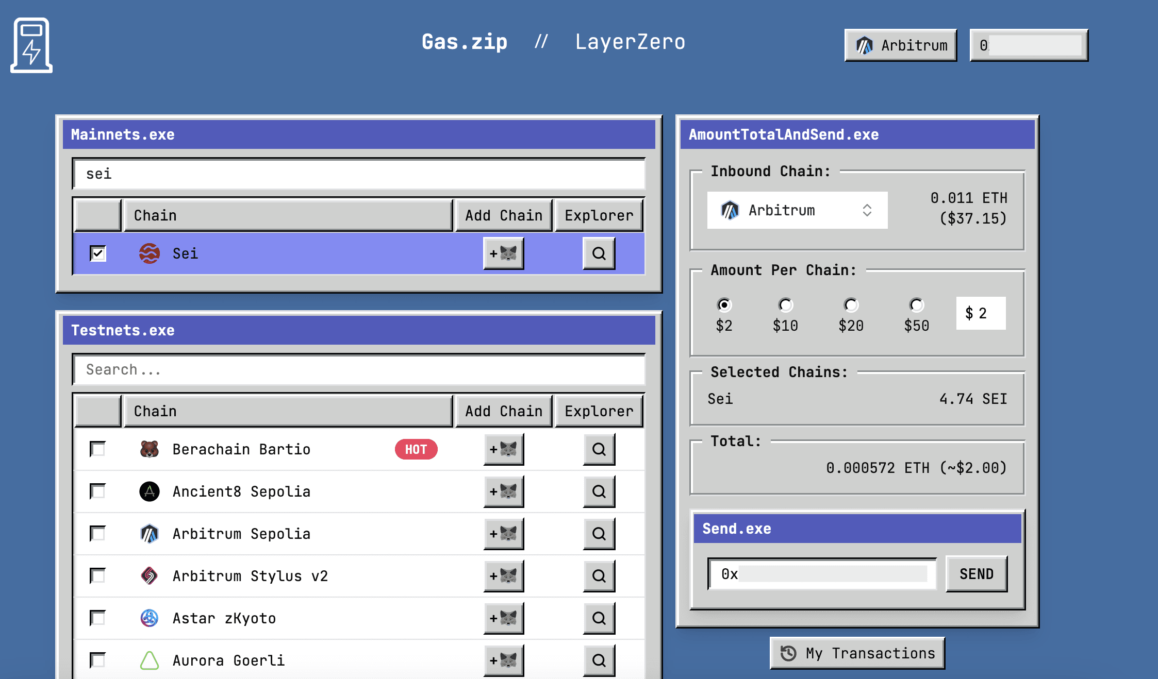Click the Gas.zip title link
This screenshot has height=679, width=1158.
coord(465,42)
